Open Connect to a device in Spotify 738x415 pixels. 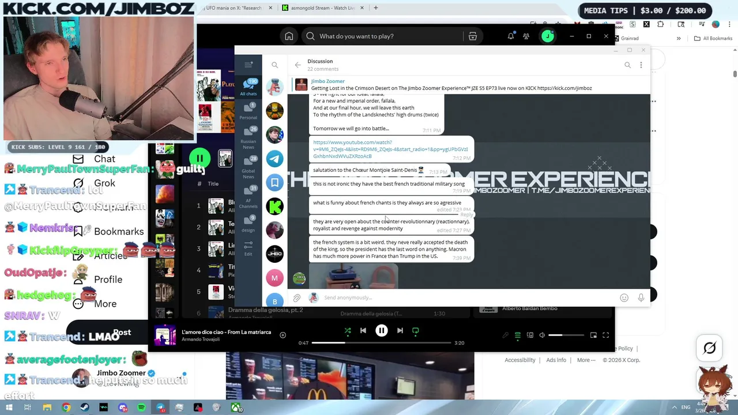click(x=530, y=335)
